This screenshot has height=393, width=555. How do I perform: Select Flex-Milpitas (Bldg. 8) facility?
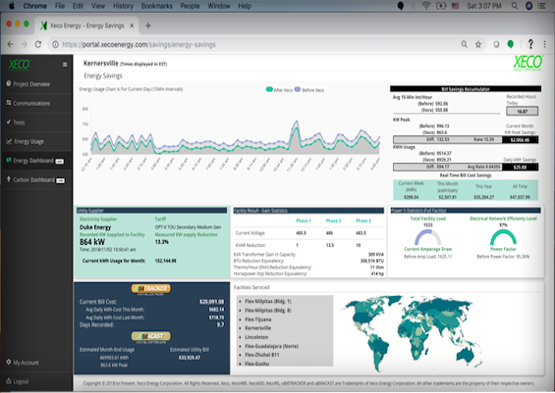pos(268,311)
